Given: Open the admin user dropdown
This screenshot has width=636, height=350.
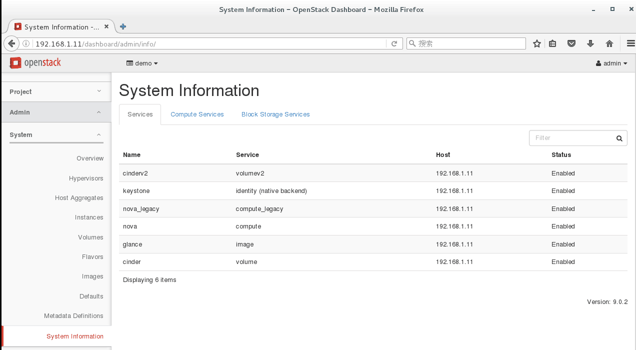Looking at the screenshot, I should pyautogui.click(x=611, y=63).
